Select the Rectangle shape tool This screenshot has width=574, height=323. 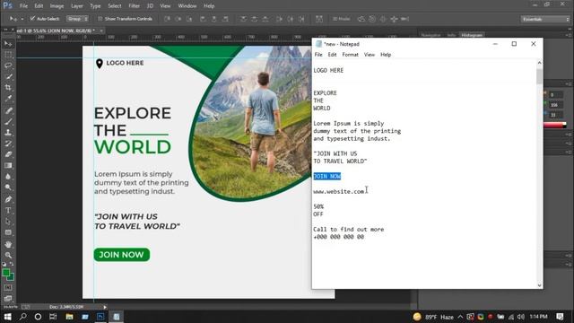8,232
